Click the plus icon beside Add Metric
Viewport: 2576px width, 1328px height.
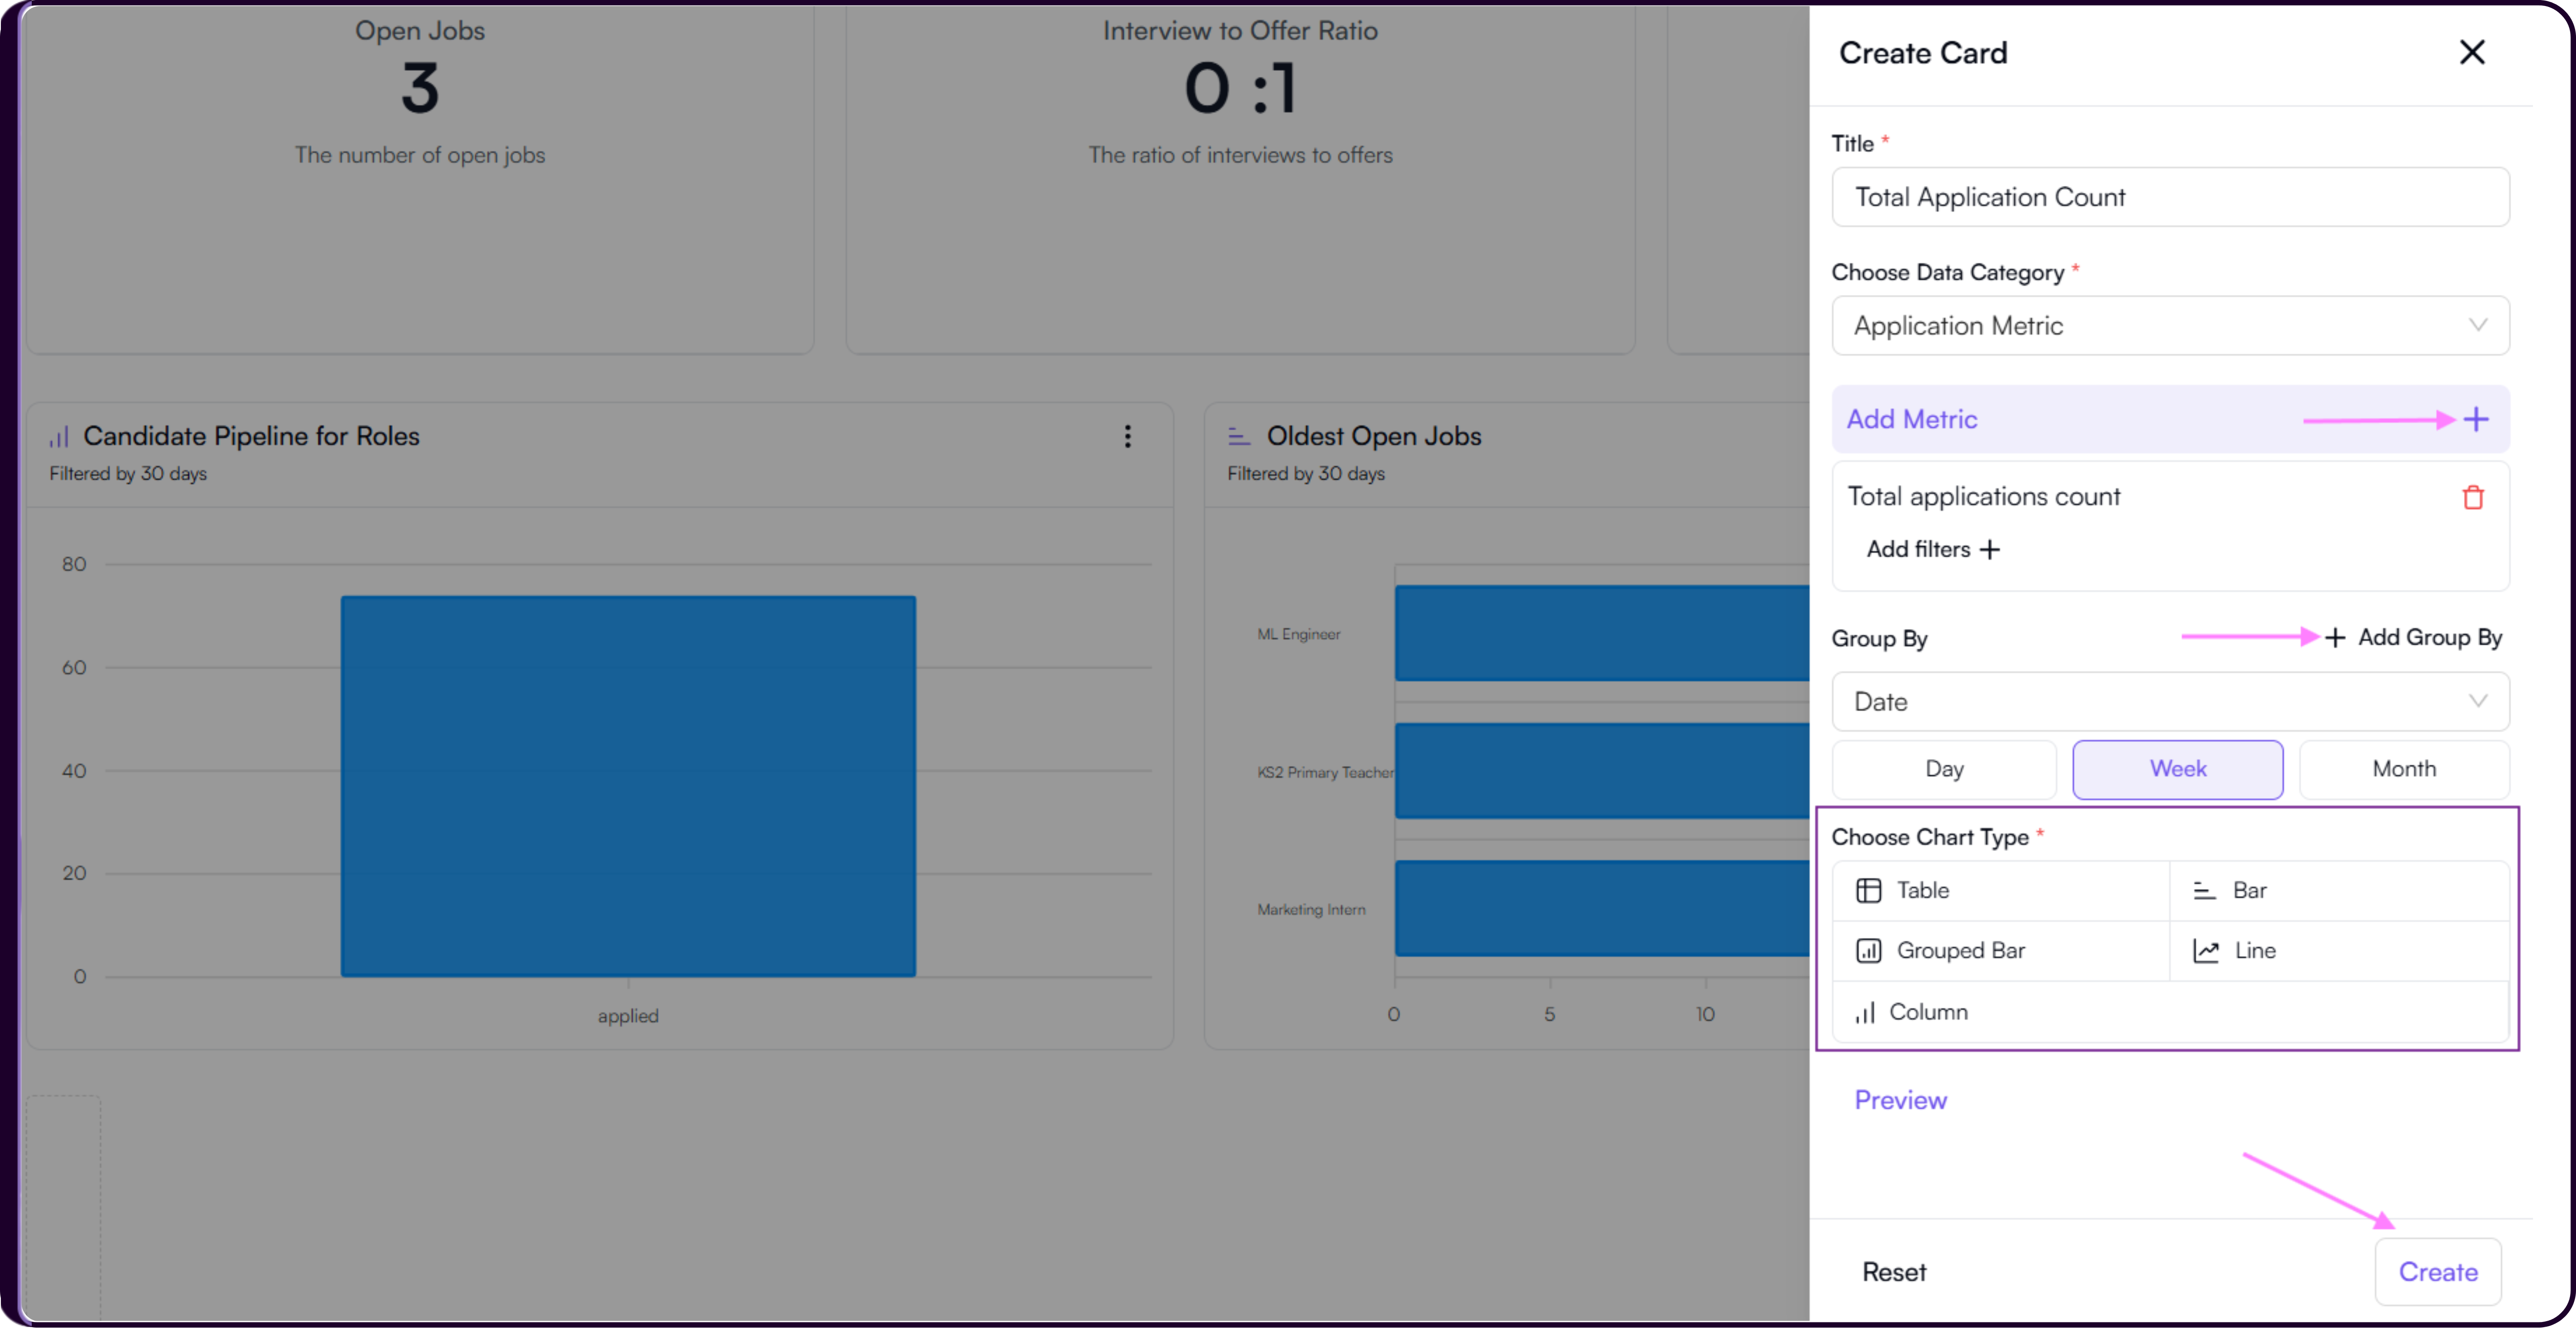(x=2476, y=419)
